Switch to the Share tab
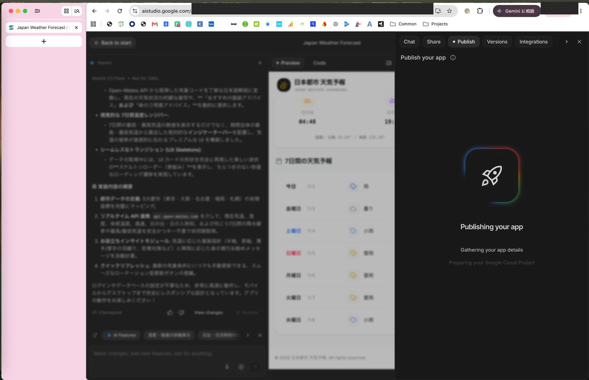 pos(434,42)
